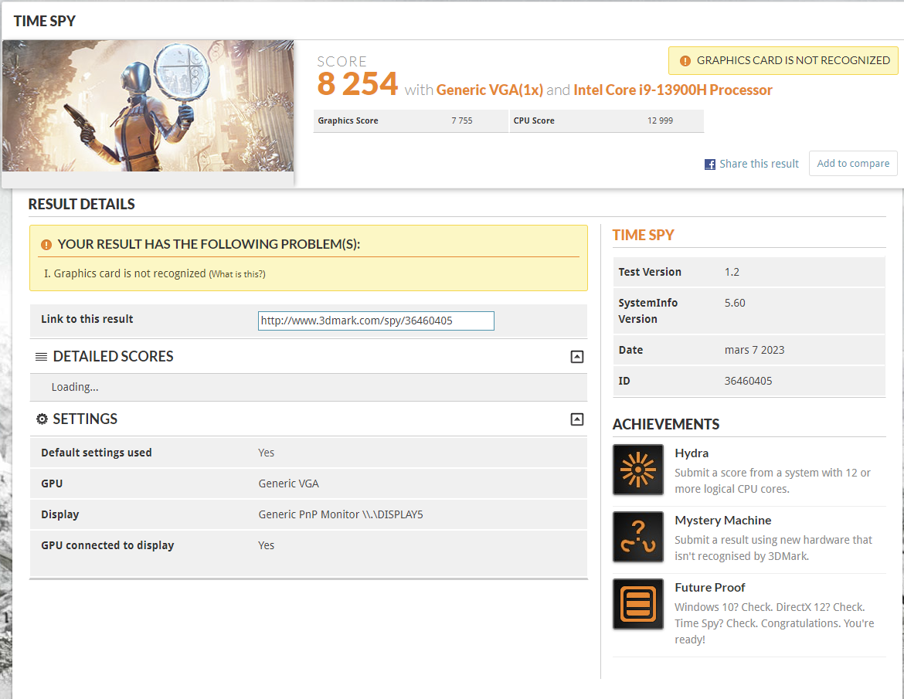The height and width of the screenshot is (699, 904).
Task: Click the Date value mars 7 2023
Action: 754,350
